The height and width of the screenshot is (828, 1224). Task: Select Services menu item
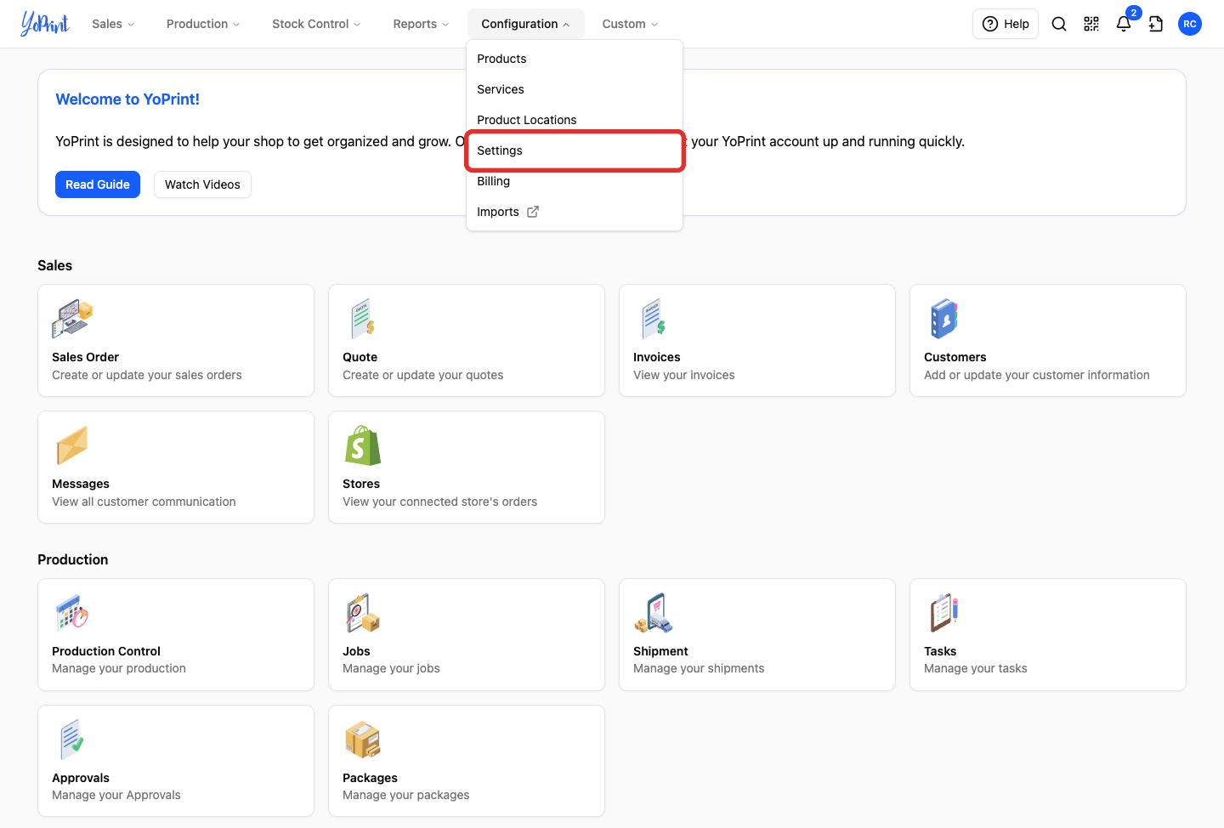(575, 89)
